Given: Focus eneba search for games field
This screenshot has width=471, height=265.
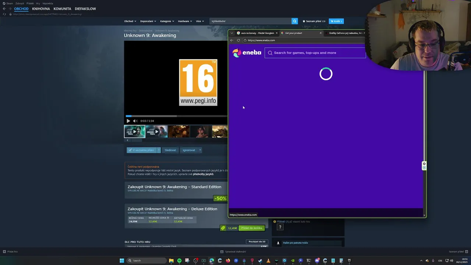Looking at the screenshot, I should [x=315, y=53].
